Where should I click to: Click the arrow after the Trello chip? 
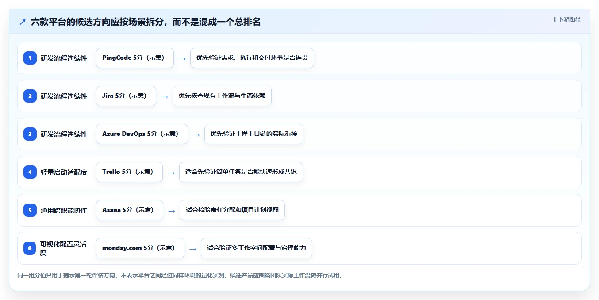(x=171, y=173)
